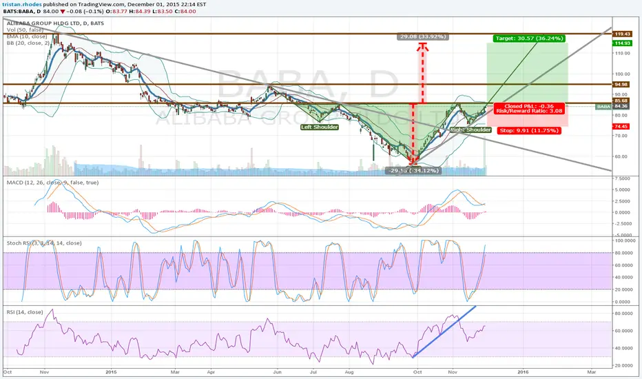
Task: Click the green 114.93 target price tag
Action: (621, 43)
